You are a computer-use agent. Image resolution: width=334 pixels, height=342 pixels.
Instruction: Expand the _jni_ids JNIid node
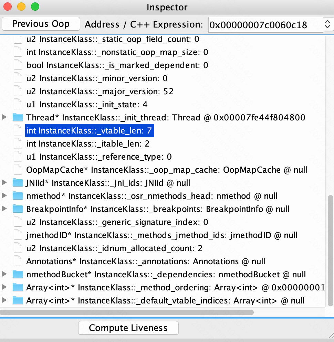4,183
